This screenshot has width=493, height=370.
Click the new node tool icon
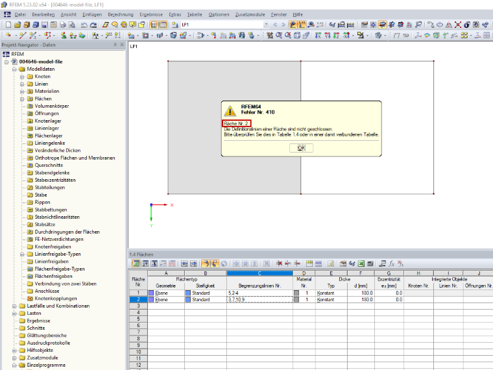click(8, 35)
